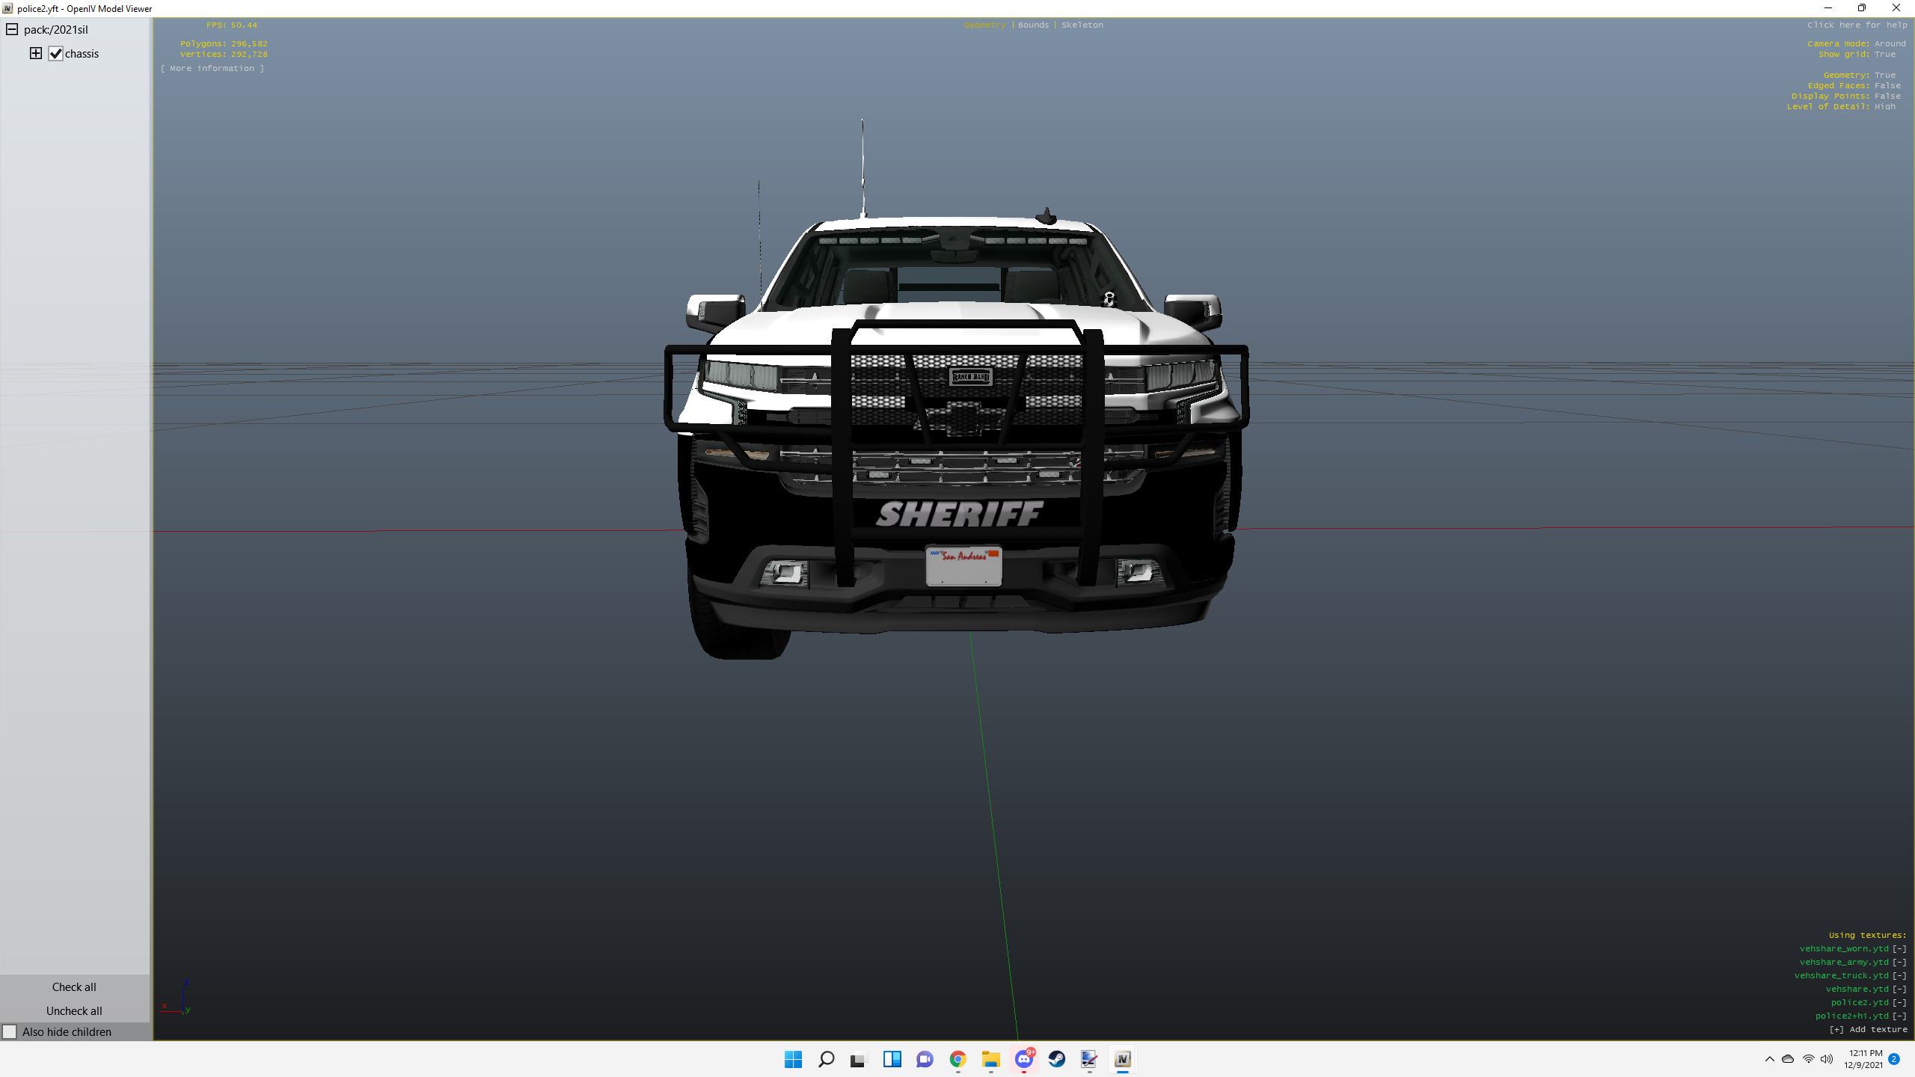Uncheck the chassis visibility checkbox
The height and width of the screenshot is (1077, 1915).
click(56, 54)
